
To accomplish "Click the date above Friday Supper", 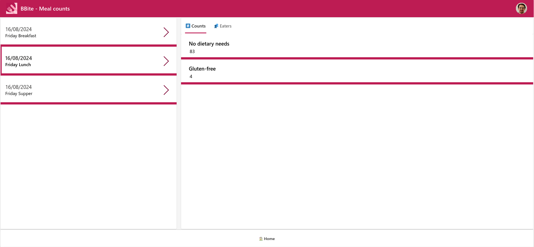I will pyautogui.click(x=19, y=87).
